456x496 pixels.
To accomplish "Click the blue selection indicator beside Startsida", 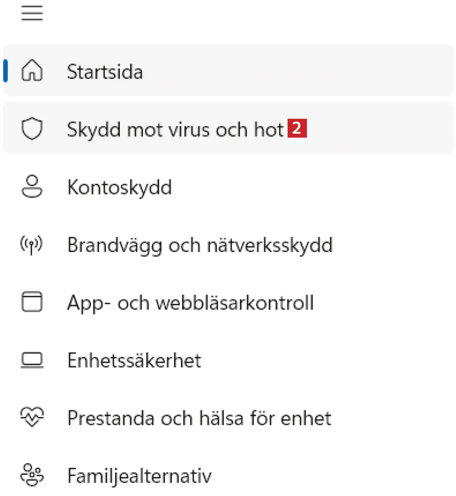I will click(x=5, y=70).
